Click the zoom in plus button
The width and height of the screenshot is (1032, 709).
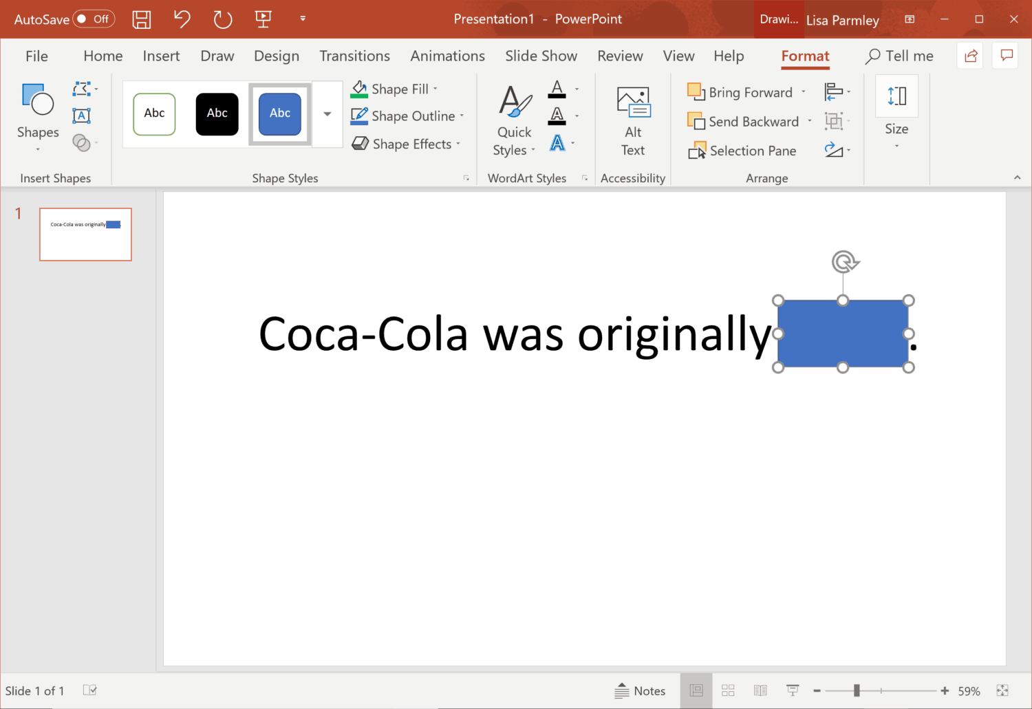(x=945, y=690)
